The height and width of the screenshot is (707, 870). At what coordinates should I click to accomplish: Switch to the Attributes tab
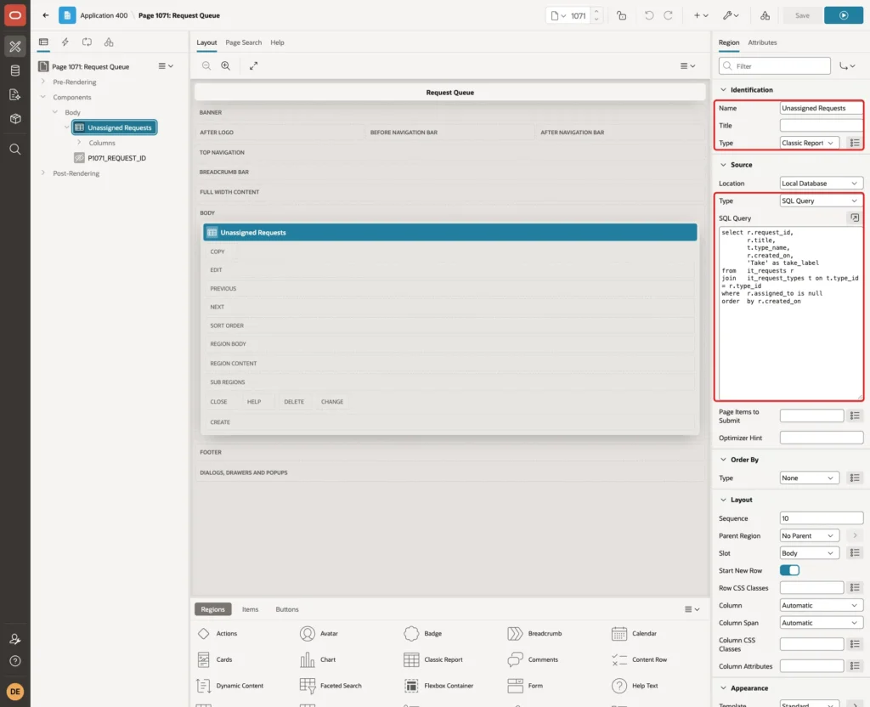tap(762, 42)
